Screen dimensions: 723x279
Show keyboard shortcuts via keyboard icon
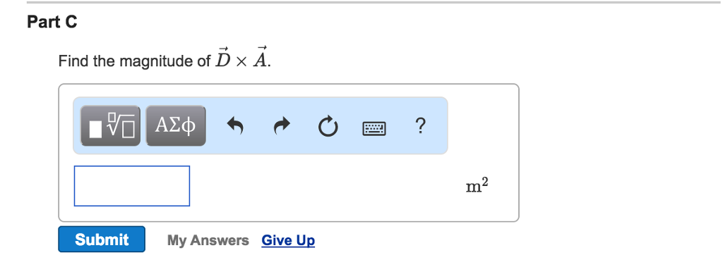tap(374, 128)
